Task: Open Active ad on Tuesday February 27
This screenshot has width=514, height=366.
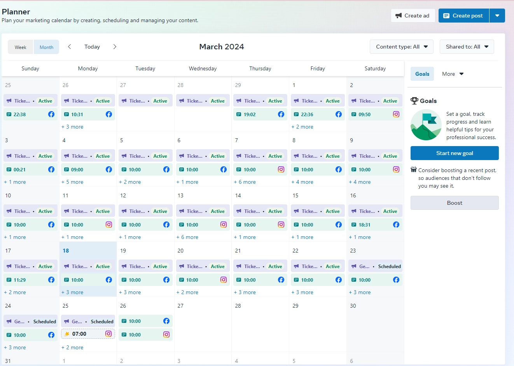Action: coord(146,101)
